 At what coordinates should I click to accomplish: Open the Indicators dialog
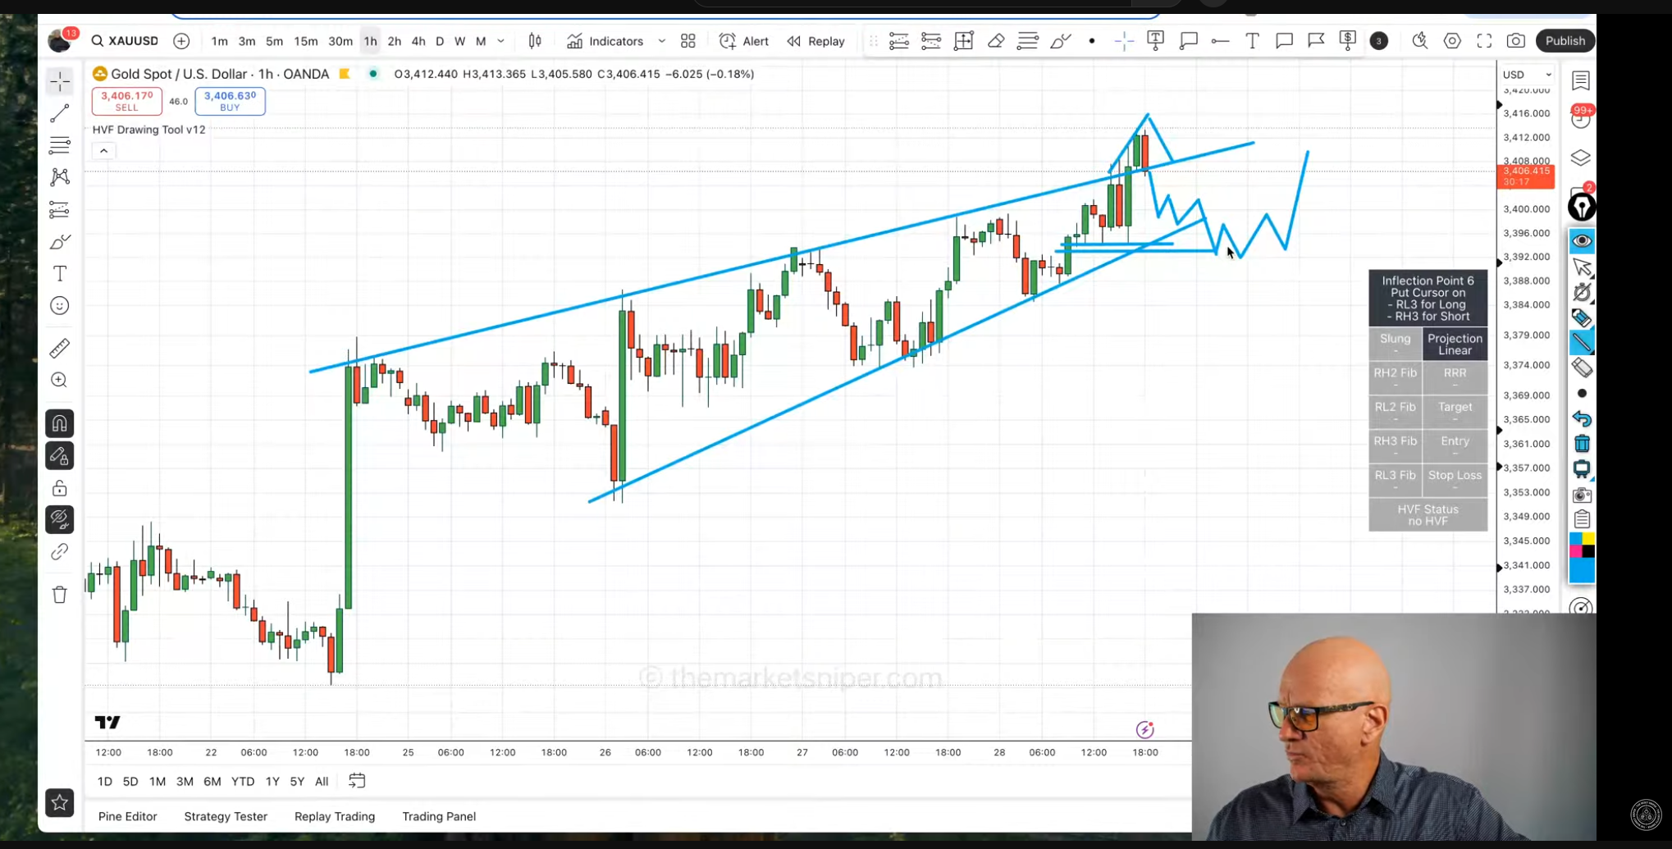[605, 41]
